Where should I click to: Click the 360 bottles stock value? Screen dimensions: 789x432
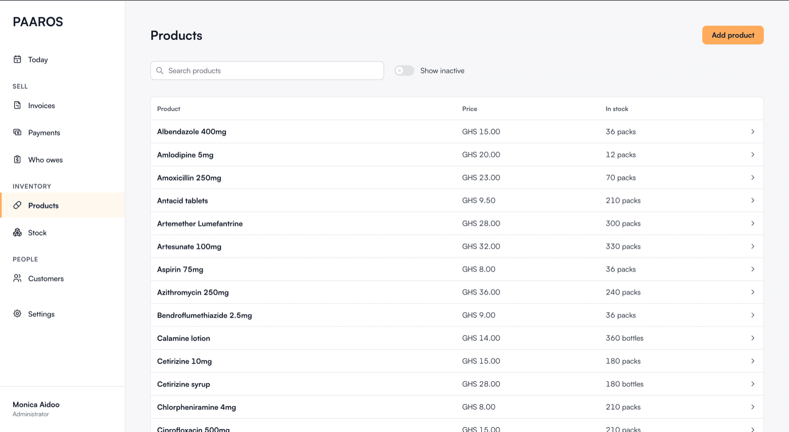624,338
